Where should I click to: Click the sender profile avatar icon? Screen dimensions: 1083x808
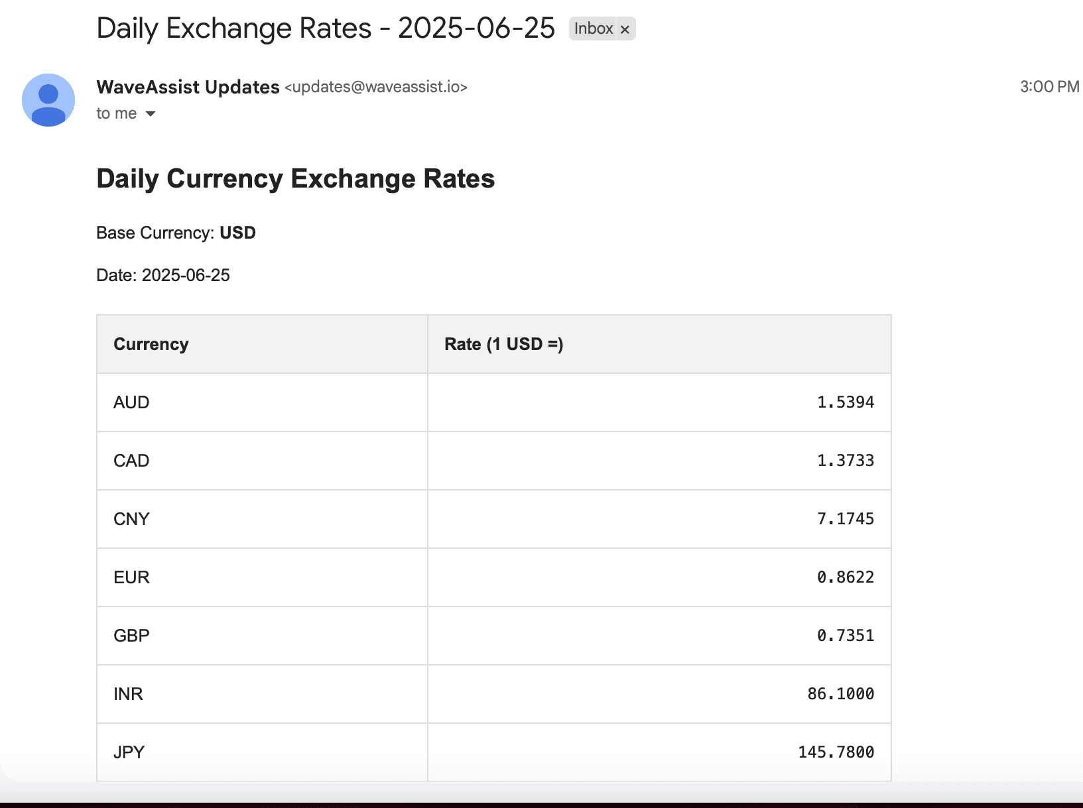coord(48,100)
